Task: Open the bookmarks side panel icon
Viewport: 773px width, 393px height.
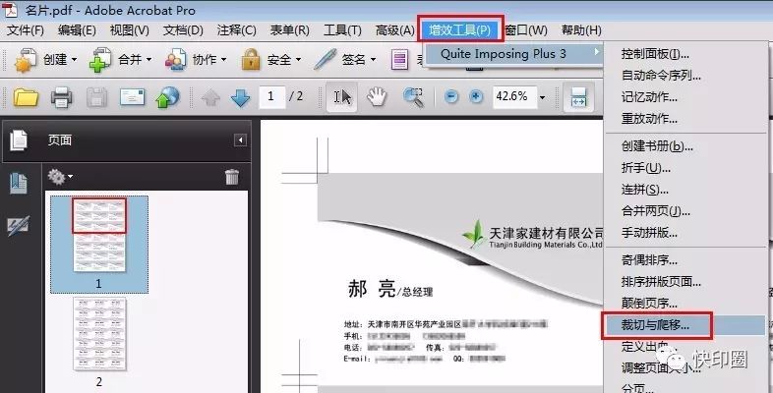Action: (x=19, y=183)
